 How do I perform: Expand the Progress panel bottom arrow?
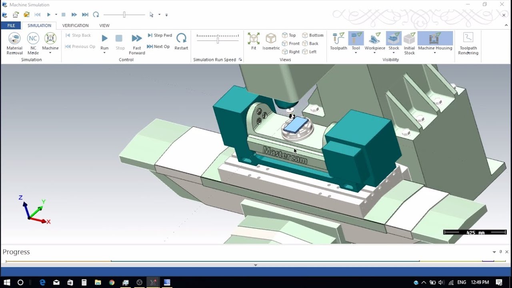pos(256,265)
